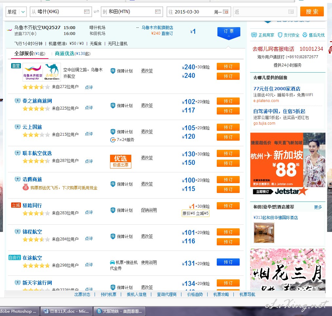The height and width of the screenshot is (316, 332).
Task: Click the 和田华豫国际酒店 photo thumbnail
Action: pos(264,233)
